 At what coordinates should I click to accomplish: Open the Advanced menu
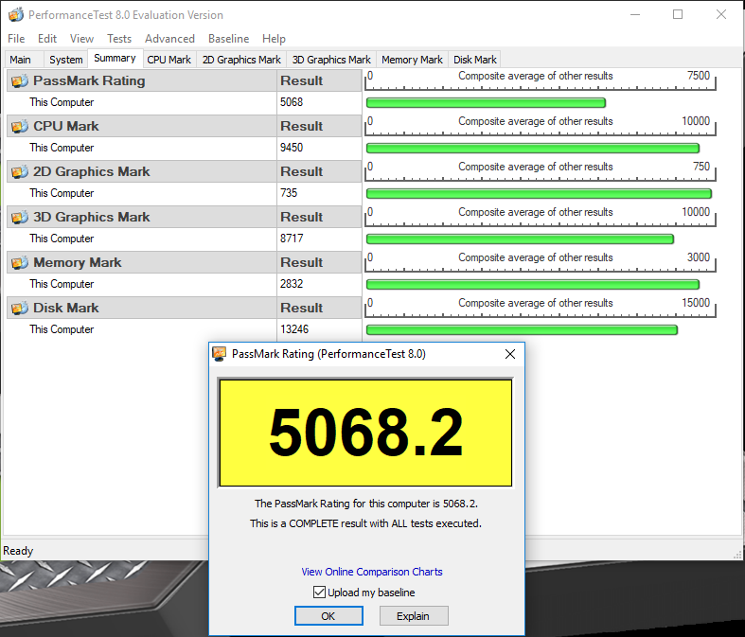click(x=169, y=39)
